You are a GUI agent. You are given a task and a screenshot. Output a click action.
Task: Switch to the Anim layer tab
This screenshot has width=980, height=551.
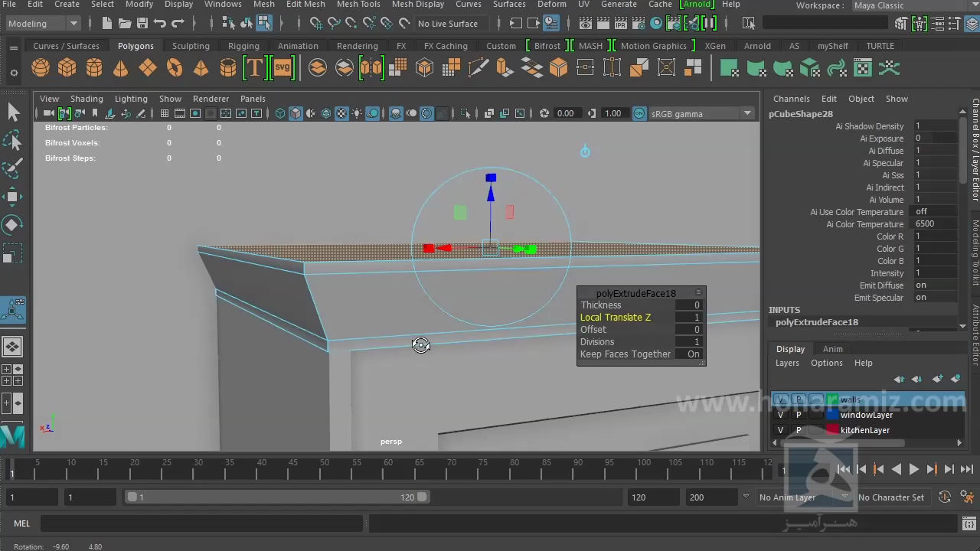click(832, 349)
